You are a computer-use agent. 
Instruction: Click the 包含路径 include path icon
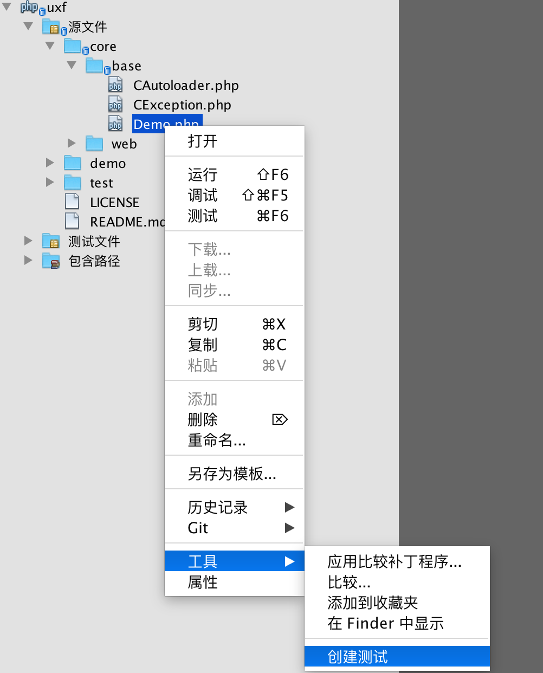(51, 261)
